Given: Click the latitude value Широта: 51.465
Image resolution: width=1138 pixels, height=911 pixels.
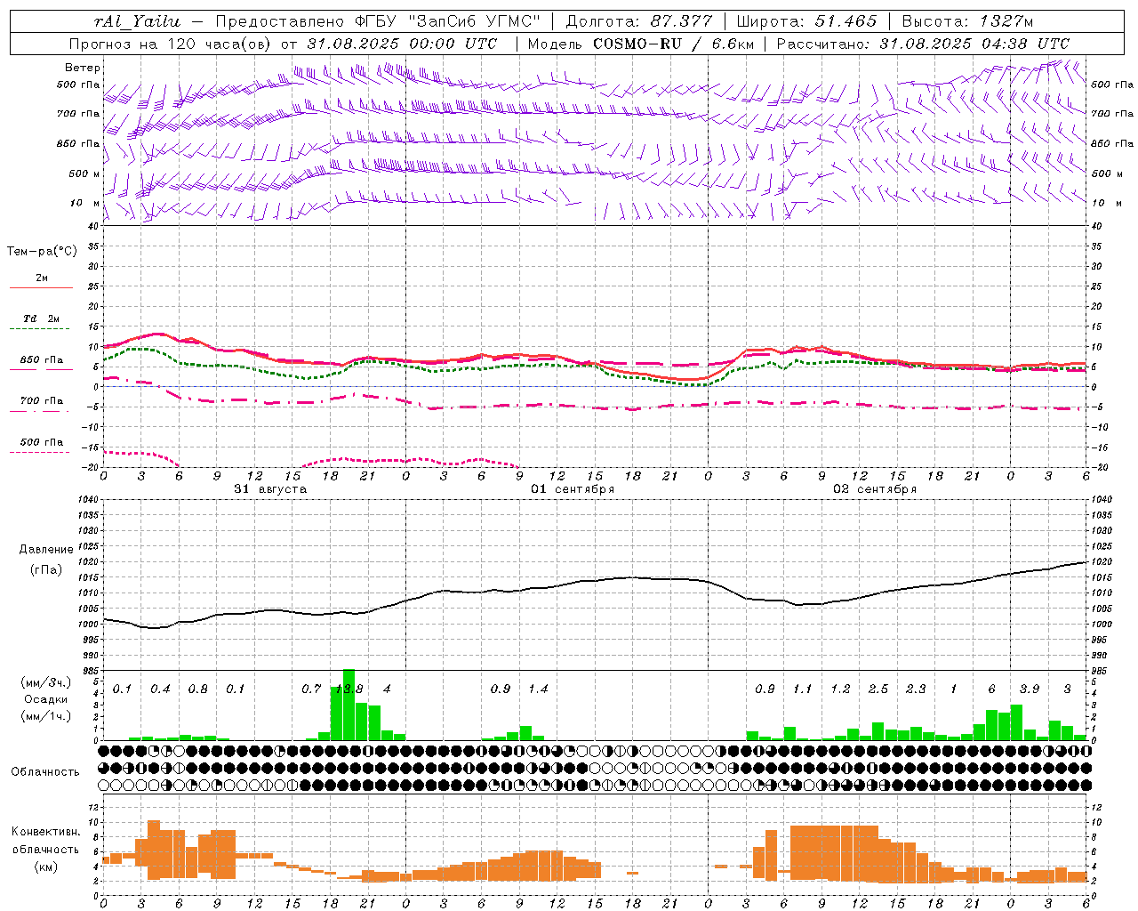Looking at the screenshot, I should [x=806, y=21].
